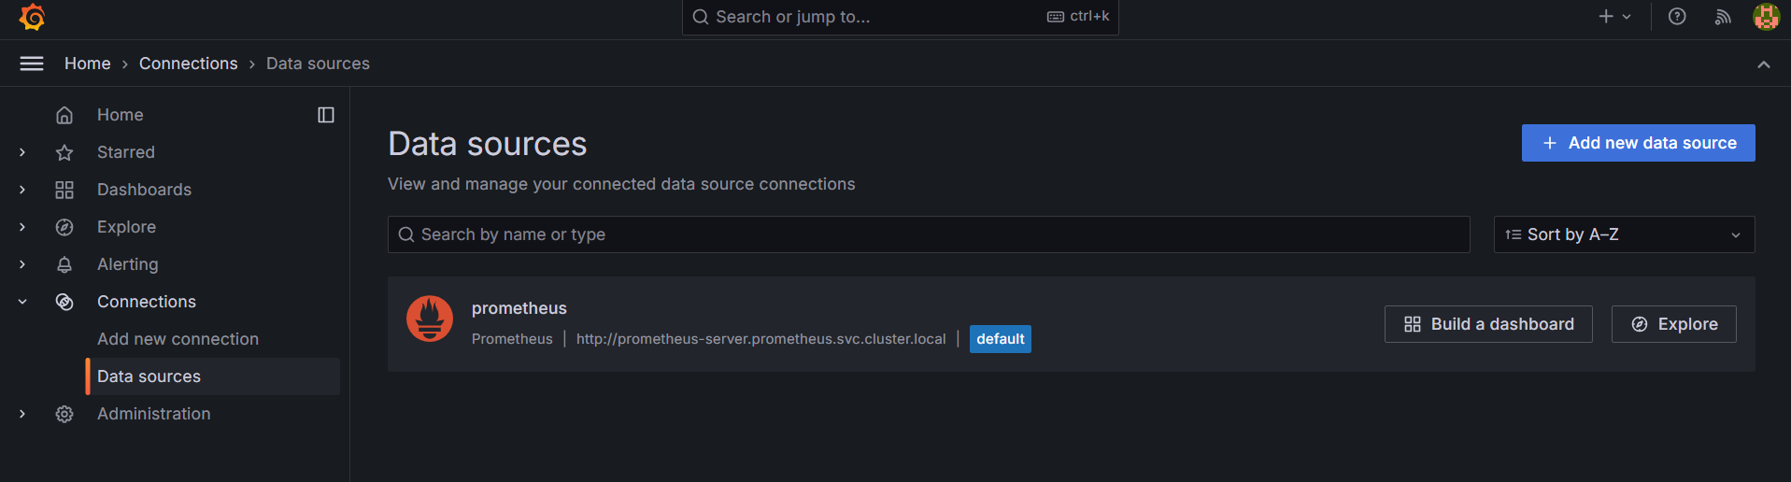Open Connections in sidebar
Image resolution: width=1791 pixels, height=482 pixels.
pyautogui.click(x=147, y=302)
